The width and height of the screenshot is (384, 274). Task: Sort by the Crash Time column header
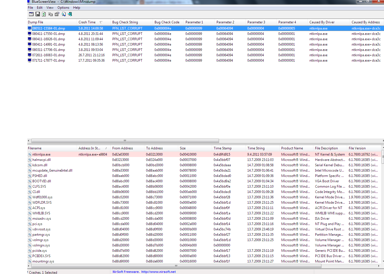[x=87, y=22]
